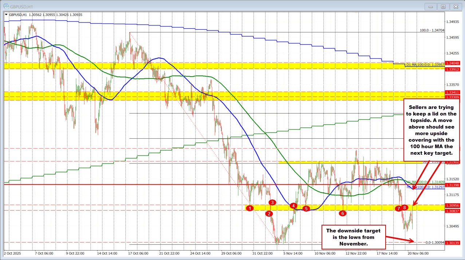Click the red 1.31398 price level label

(x=453, y=185)
